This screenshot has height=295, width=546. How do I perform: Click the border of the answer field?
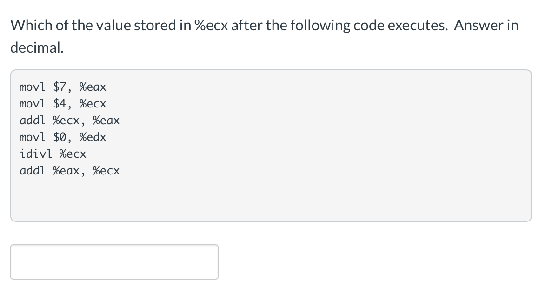(114, 245)
